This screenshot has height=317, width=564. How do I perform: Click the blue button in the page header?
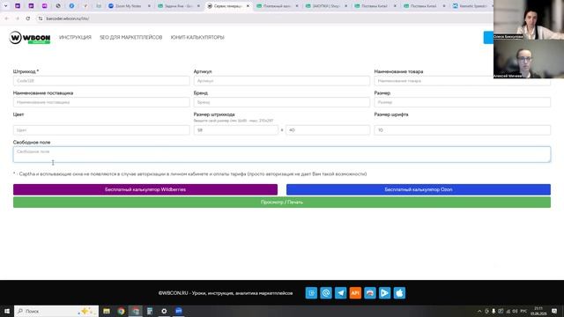point(488,37)
